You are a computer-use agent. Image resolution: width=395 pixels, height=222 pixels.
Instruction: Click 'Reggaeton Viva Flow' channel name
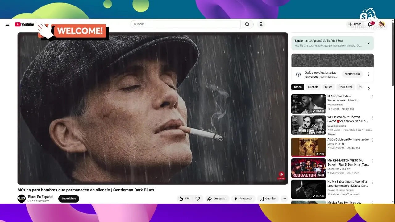click(339, 169)
